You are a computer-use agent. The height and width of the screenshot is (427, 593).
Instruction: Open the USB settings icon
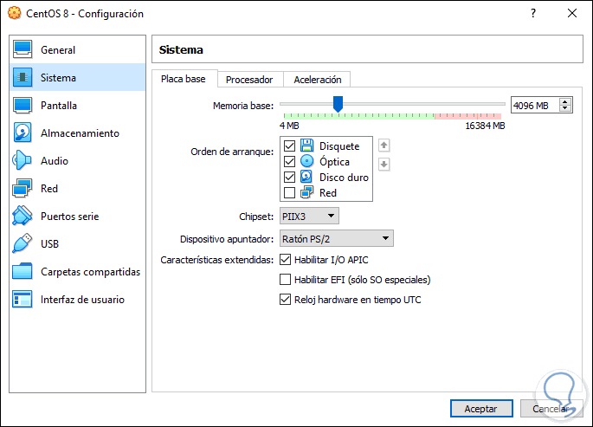point(23,244)
